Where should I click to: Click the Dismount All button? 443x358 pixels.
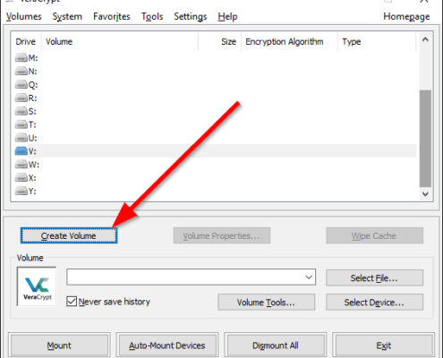[275, 345]
